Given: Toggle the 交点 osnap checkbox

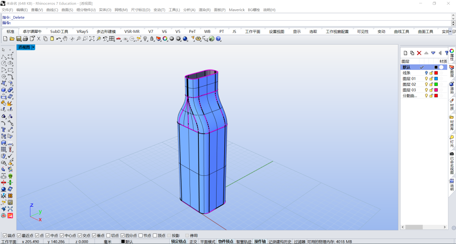Looking at the screenshot, I should [79, 236].
